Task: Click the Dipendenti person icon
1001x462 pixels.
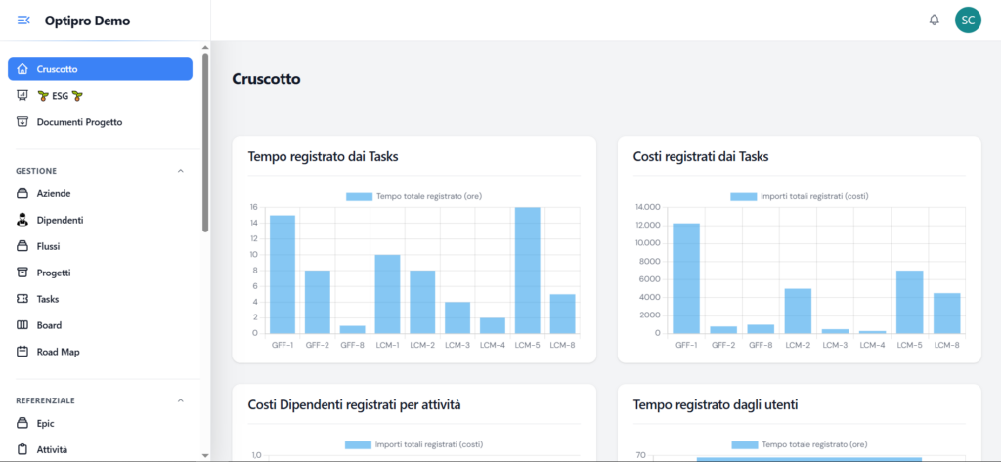Action: (x=22, y=220)
